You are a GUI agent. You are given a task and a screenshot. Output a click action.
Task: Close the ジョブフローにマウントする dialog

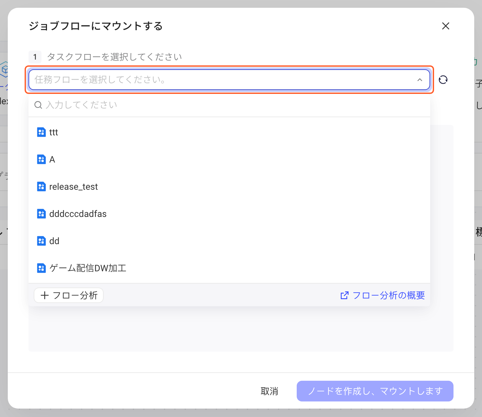click(446, 26)
